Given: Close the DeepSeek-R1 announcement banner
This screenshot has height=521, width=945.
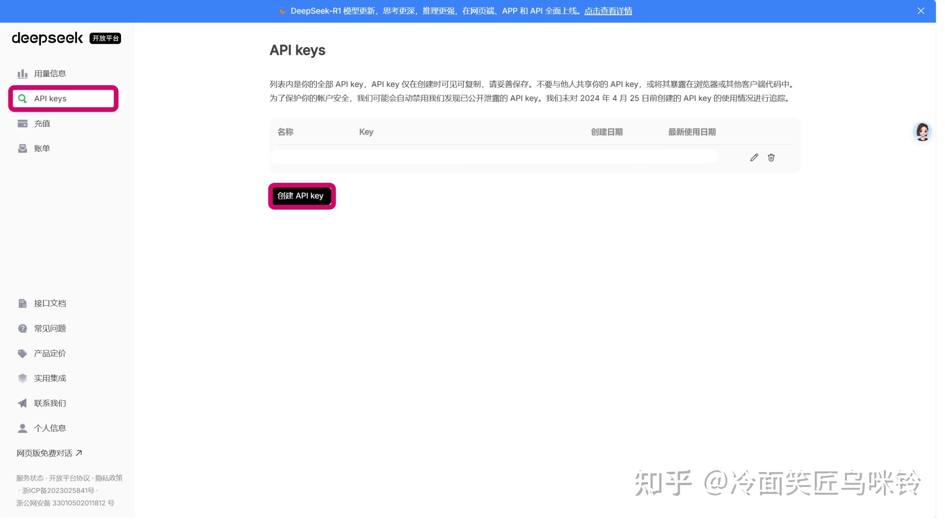Looking at the screenshot, I should click(x=921, y=11).
